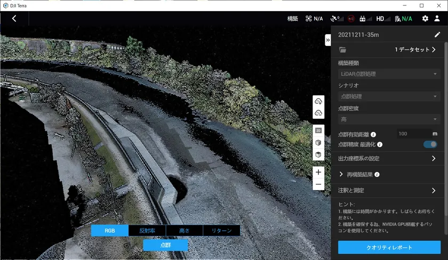Open the 構築種類 LiDAR dropdown
Image resolution: width=448 pixels, height=260 pixels.
tap(388, 74)
